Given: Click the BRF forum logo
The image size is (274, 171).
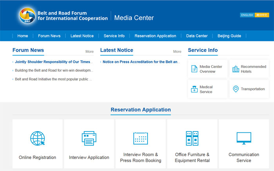Looking at the screenshot, I should coord(27,16).
